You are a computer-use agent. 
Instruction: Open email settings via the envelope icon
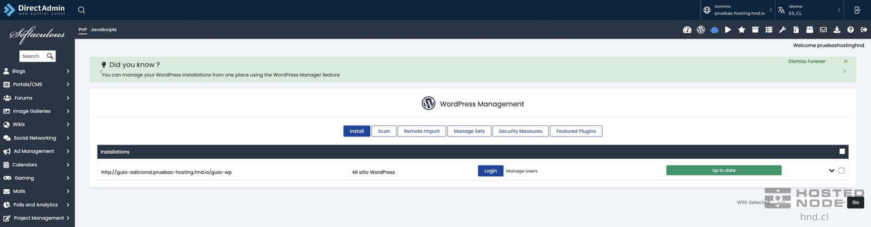coord(823,30)
